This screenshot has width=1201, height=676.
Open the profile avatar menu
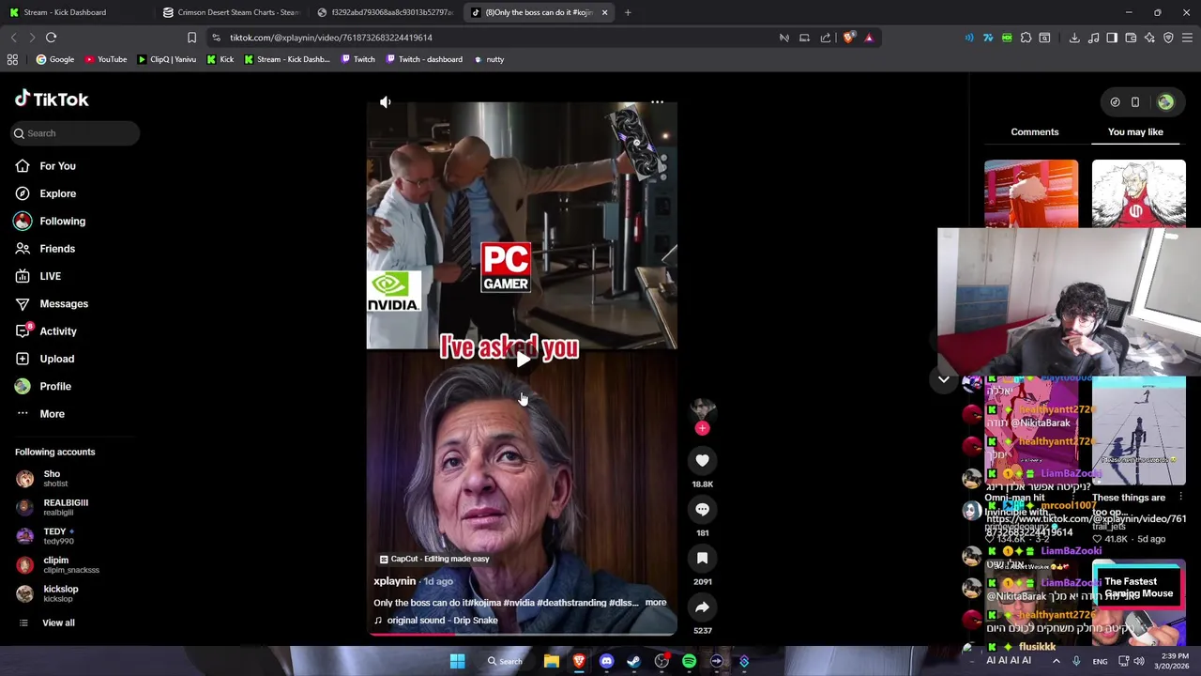(x=1165, y=102)
